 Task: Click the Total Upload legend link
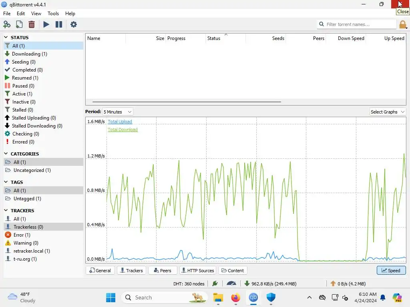120,122
